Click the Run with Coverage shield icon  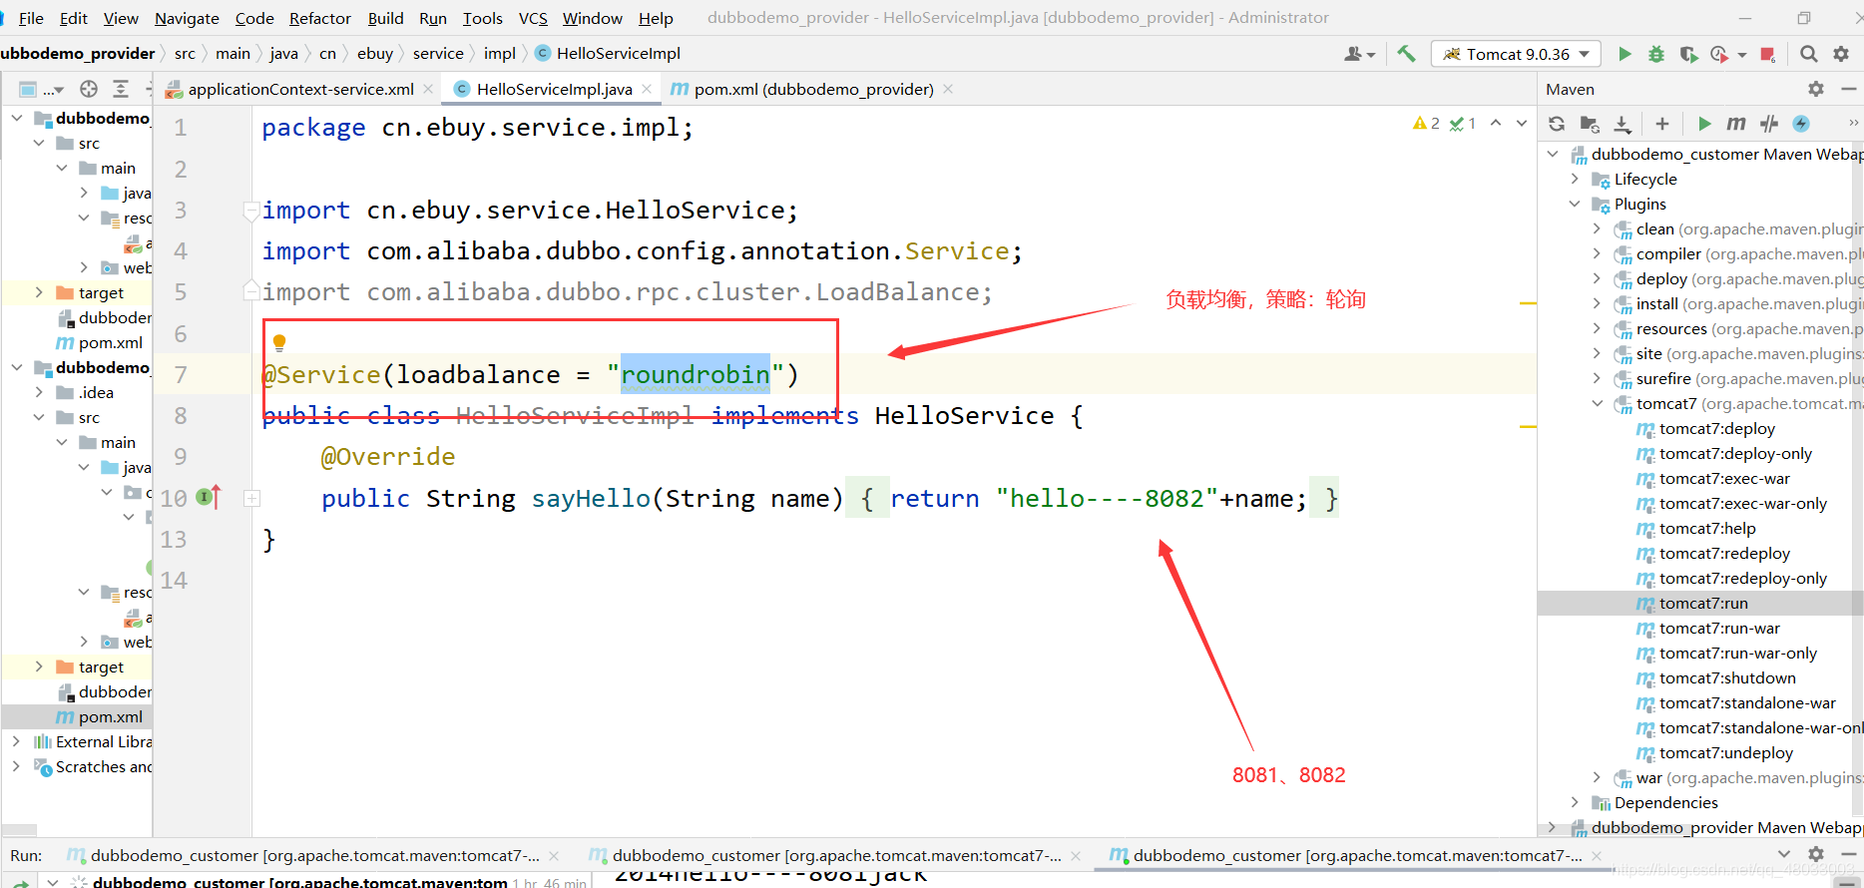[x=1688, y=54]
